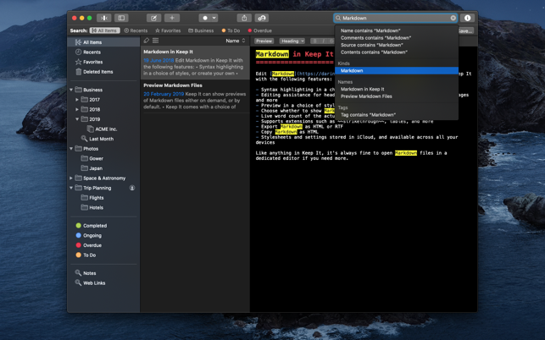The width and height of the screenshot is (545, 340).
Task: Open the Name sort order dropdown
Action: 236,41
